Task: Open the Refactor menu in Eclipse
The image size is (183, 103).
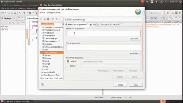Action: [22, 9]
